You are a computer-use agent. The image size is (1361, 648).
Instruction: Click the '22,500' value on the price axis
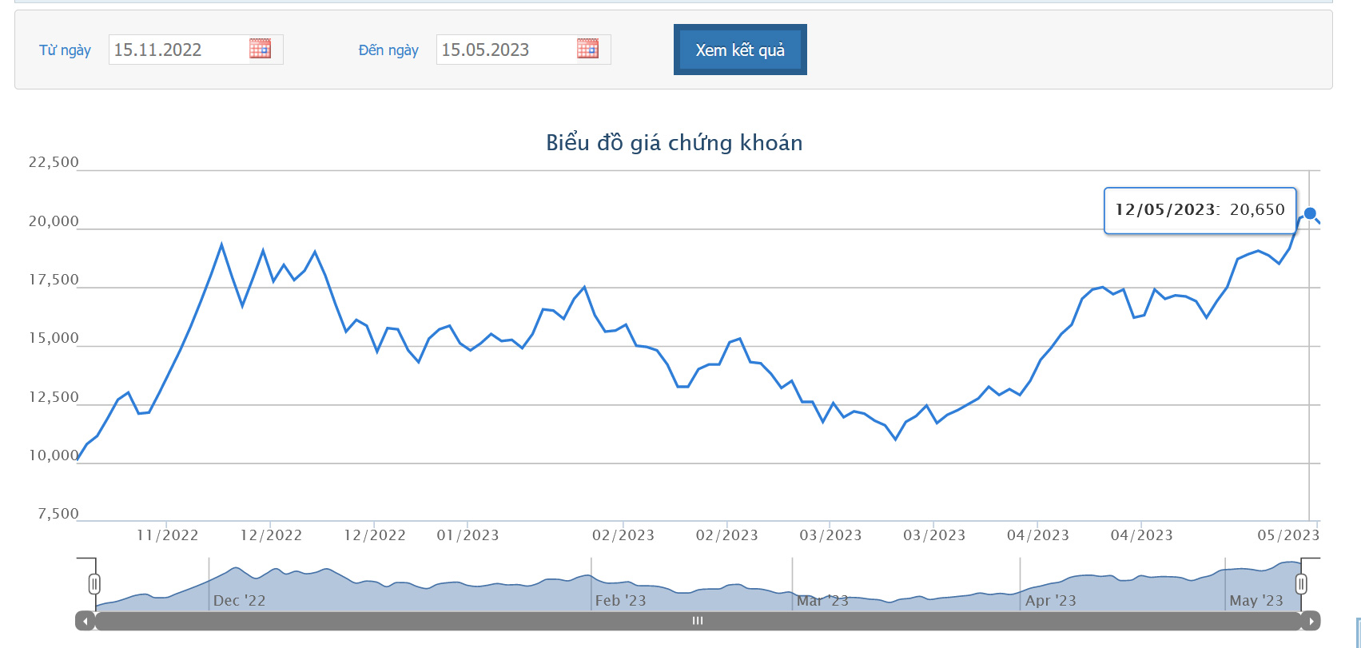54,162
